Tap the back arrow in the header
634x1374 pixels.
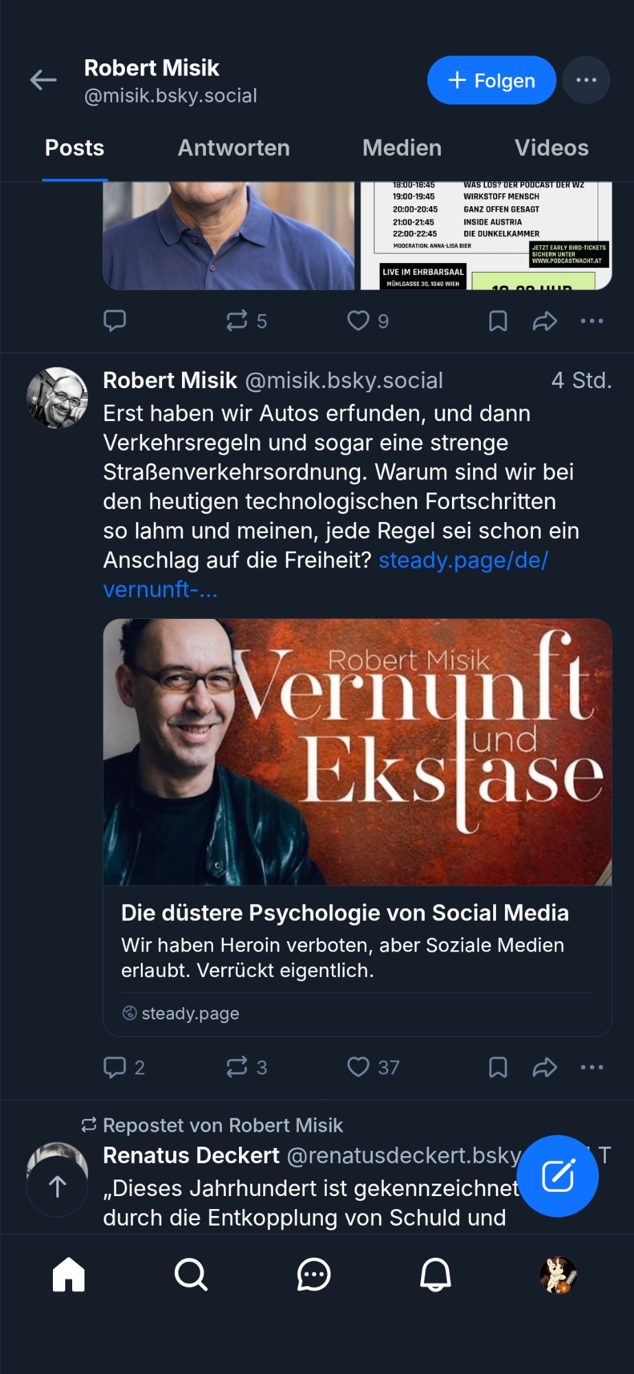point(43,80)
